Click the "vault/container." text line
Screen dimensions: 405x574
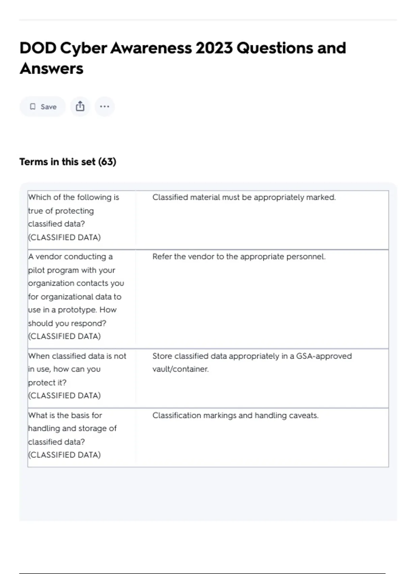[180, 369]
